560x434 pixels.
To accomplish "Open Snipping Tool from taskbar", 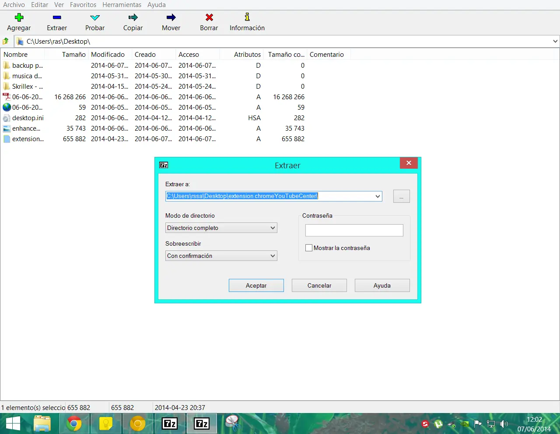I will [x=232, y=423].
